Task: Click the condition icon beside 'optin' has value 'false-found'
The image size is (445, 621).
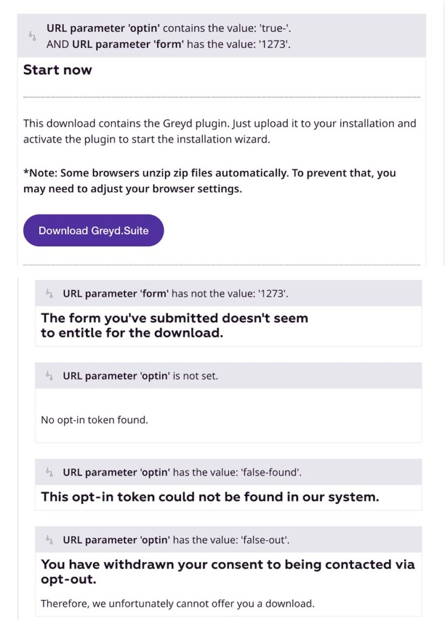Action: pyautogui.click(x=50, y=472)
